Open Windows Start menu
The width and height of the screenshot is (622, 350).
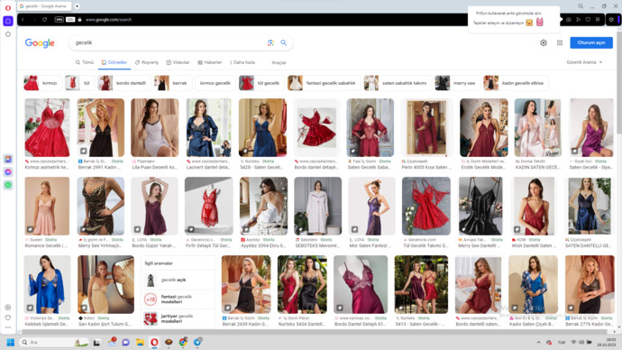[x=10, y=342]
